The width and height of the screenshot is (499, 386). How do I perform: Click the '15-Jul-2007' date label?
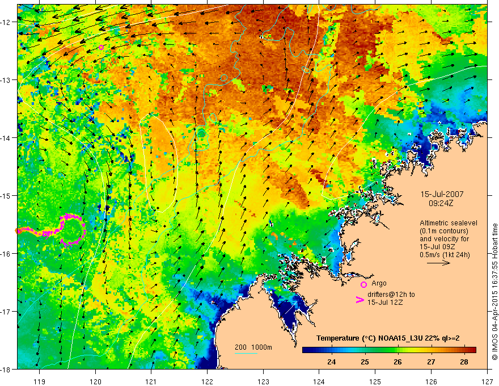[x=442, y=194]
